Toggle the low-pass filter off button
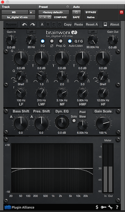This screenshot has width=125, height=212. pos(93,32)
